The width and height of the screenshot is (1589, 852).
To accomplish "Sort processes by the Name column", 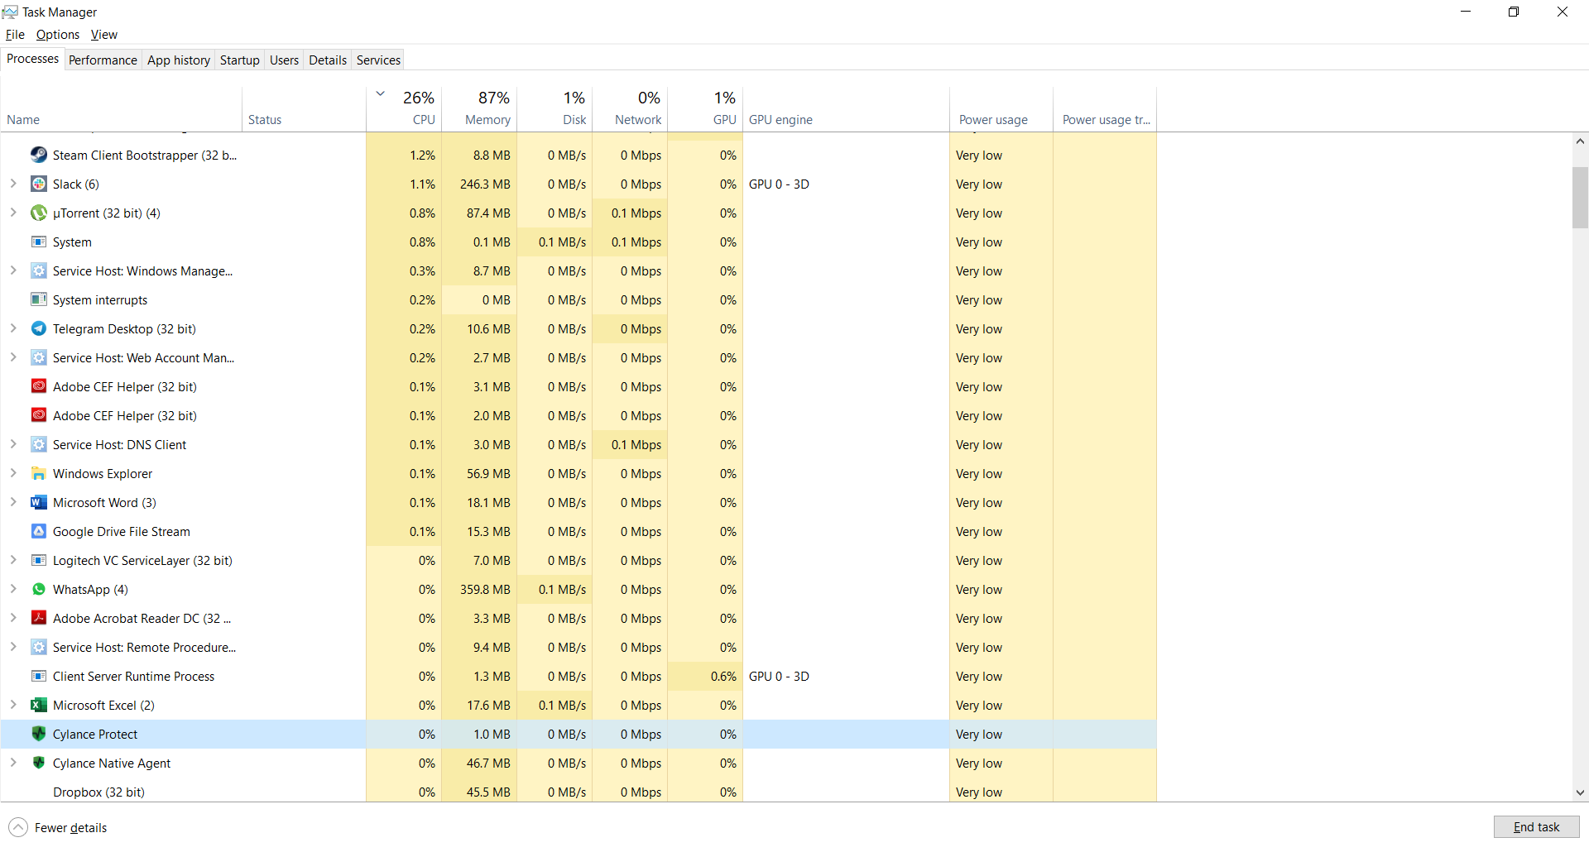I will click(x=121, y=108).
